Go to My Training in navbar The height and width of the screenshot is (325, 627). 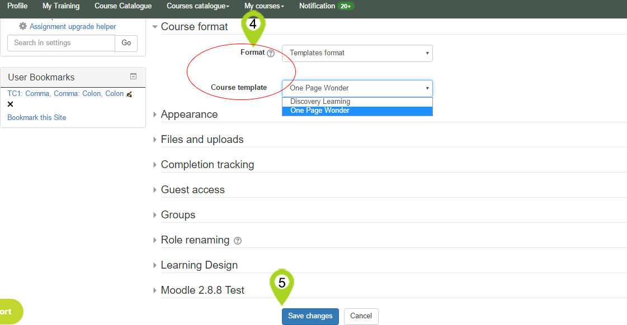[61, 6]
